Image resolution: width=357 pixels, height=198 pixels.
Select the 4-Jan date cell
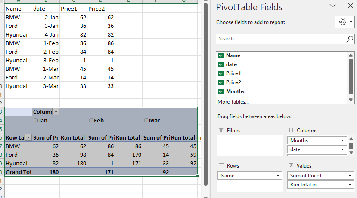point(46,35)
